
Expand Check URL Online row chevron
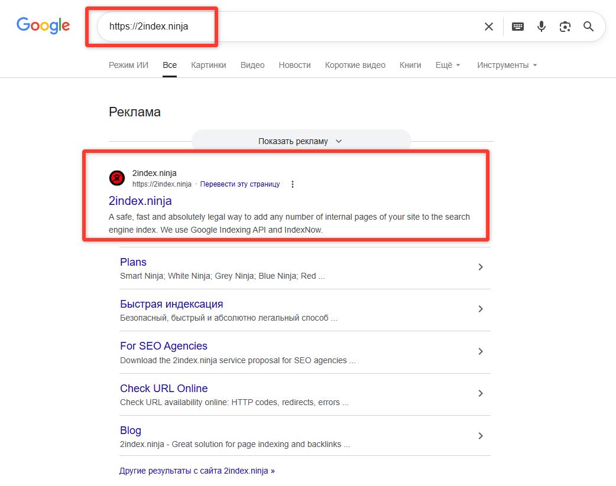click(481, 393)
